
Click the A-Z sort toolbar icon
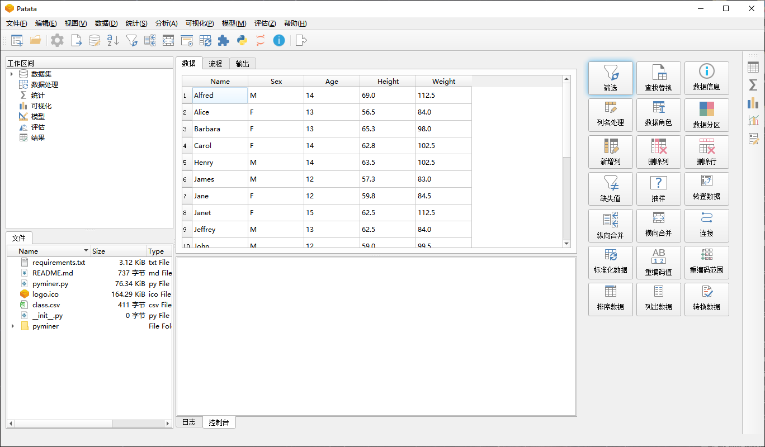(113, 40)
